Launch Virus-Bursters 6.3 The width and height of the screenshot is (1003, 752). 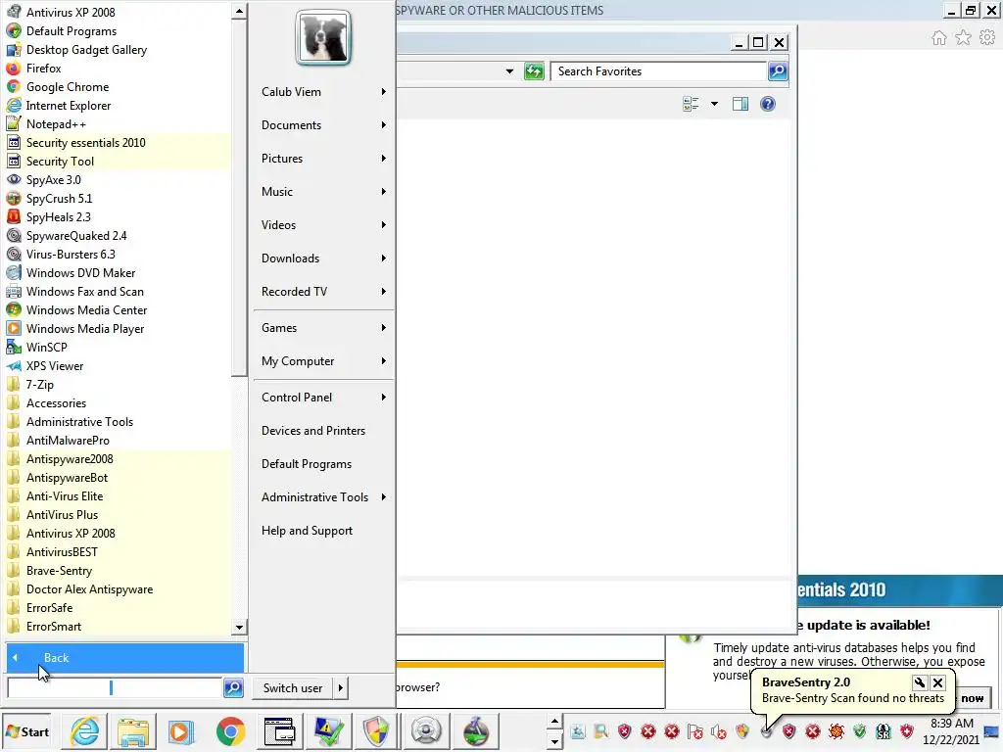pos(71,254)
